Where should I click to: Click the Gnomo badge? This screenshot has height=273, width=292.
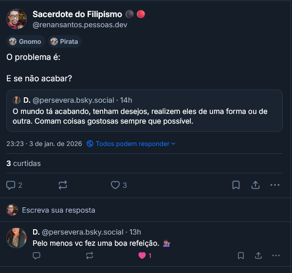coord(25,41)
